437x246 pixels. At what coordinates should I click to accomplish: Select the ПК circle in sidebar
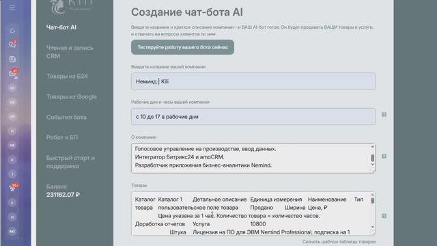[x=12, y=146]
